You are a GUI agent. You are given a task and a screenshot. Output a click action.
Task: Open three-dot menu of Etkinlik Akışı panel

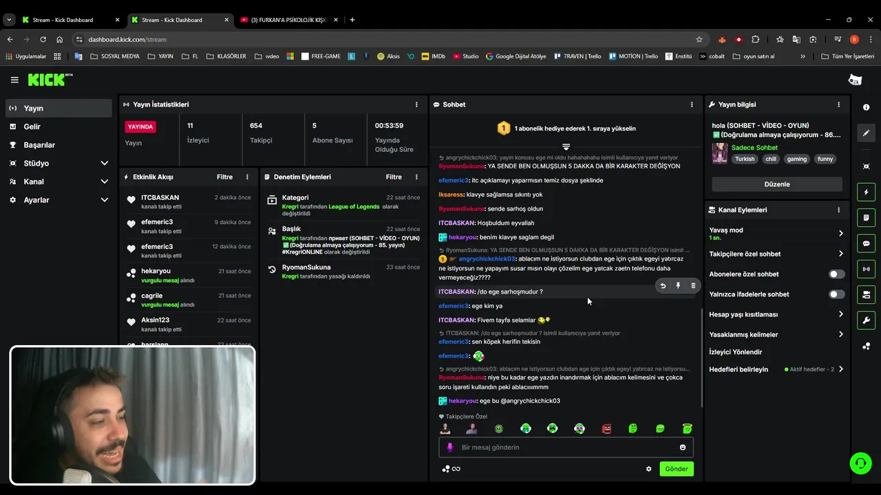[247, 177]
